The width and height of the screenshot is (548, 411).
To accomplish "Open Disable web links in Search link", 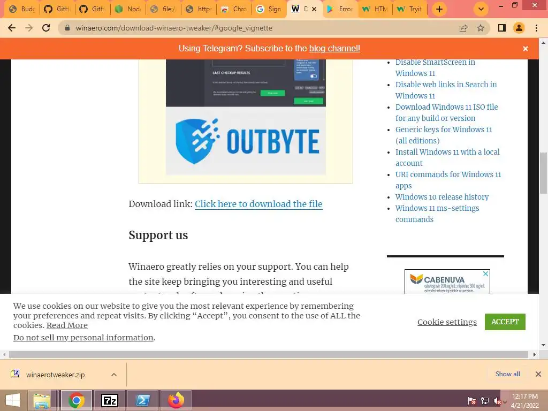I will point(446,90).
